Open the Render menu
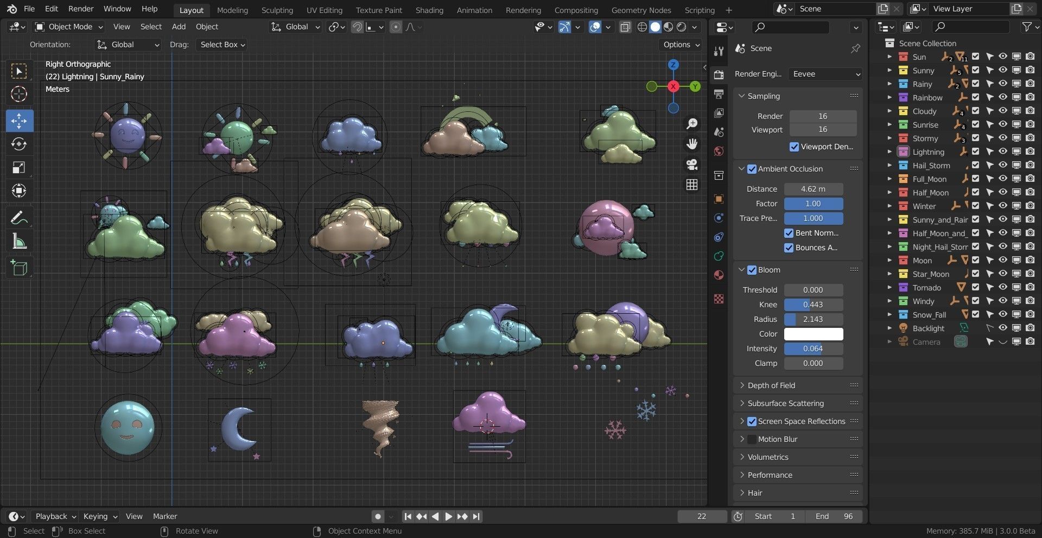Screen dimensions: 1042x538 tap(81, 9)
